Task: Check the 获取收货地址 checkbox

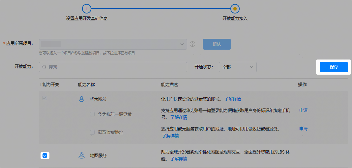Action: coord(92,132)
